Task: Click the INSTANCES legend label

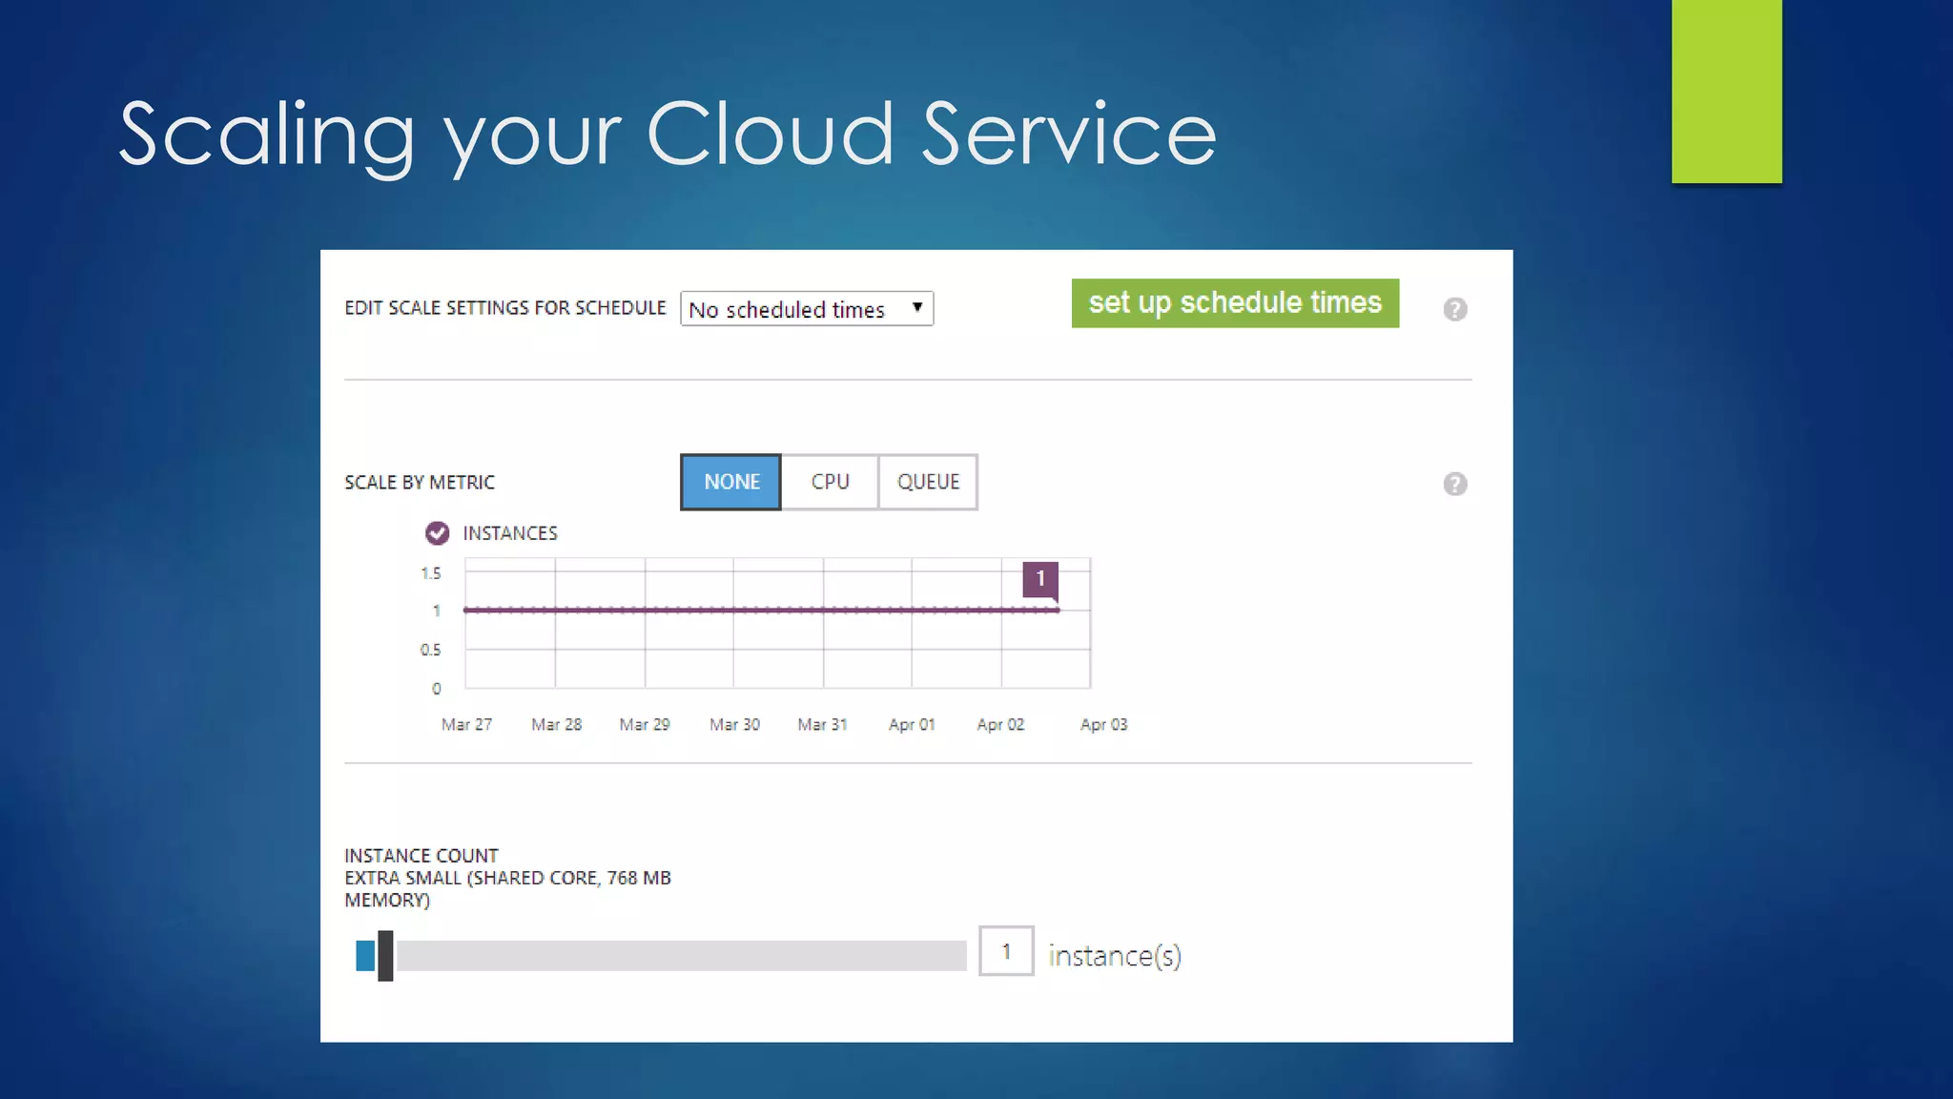Action: coord(510,533)
